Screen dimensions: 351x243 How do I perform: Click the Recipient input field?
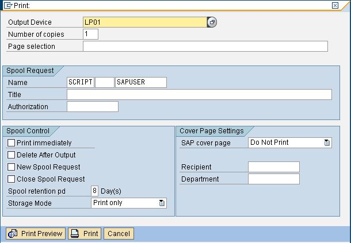274,167
